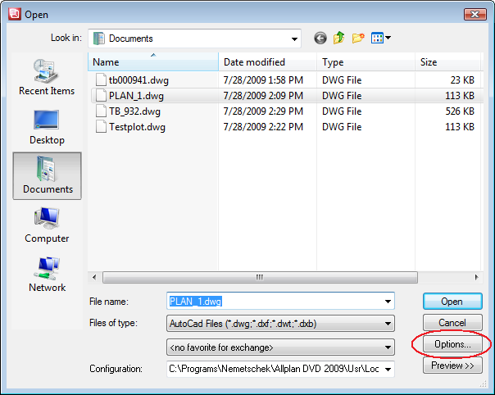Click the scrollbar left arrow
Image resolution: width=495 pixels, height=395 pixels.
pos(94,278)
